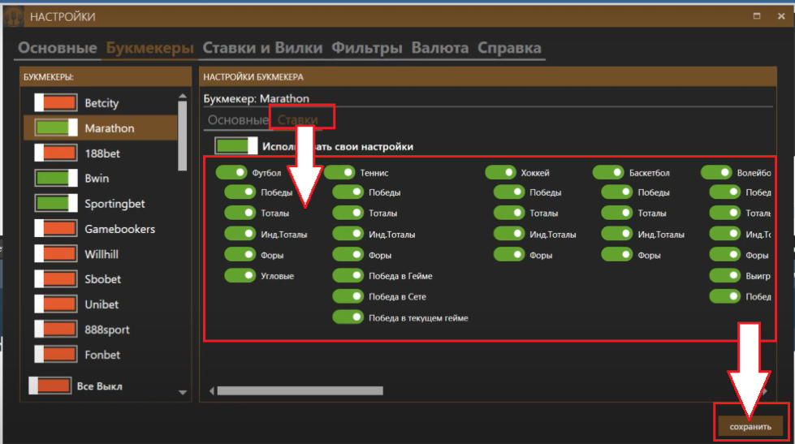Toggle Форы under Баскетбол
This screenshot has height=444, width=795.
tap(617, 254)
